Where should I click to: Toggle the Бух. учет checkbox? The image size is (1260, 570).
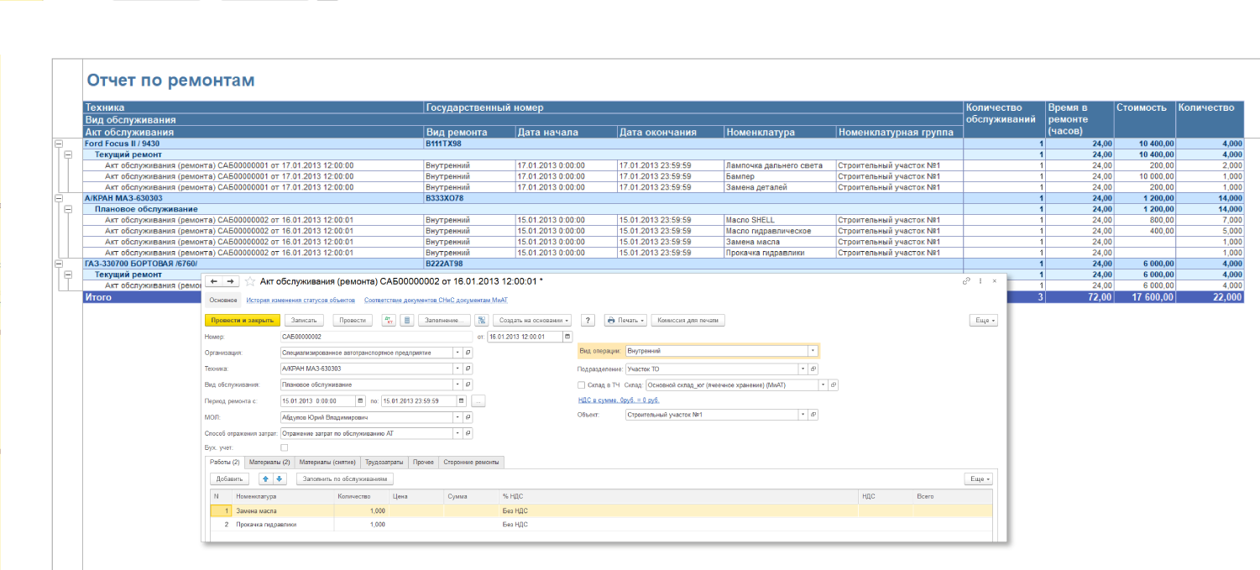click(284, 447)
